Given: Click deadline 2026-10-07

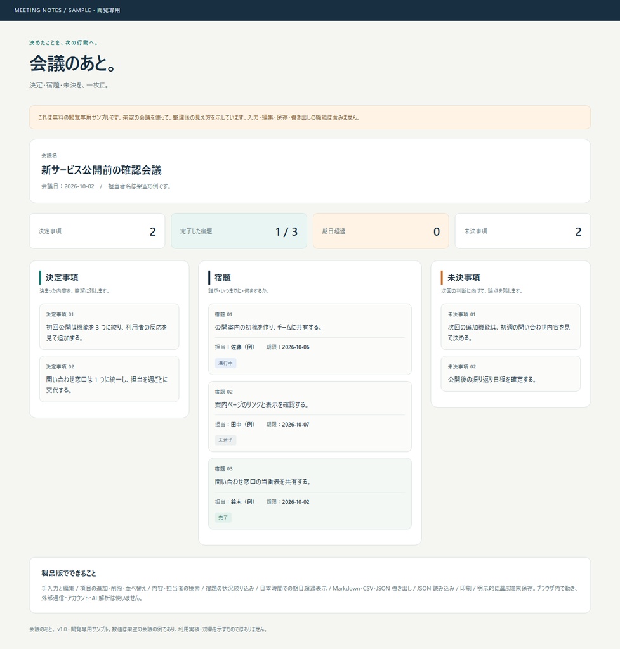Looking at the screenshot, I should pyautogui.click(x=296, y=425).
